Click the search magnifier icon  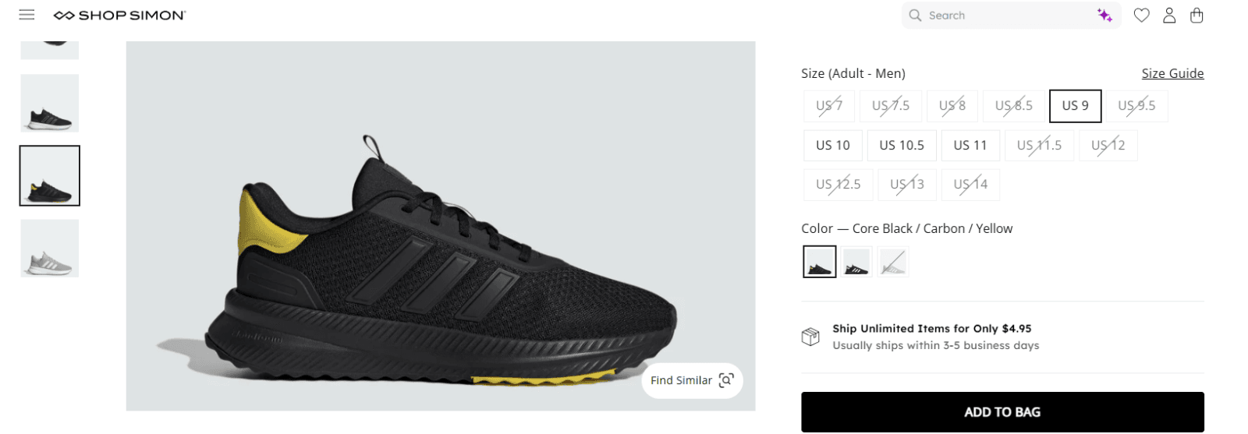pyautogui.click(x=915, y=16)
